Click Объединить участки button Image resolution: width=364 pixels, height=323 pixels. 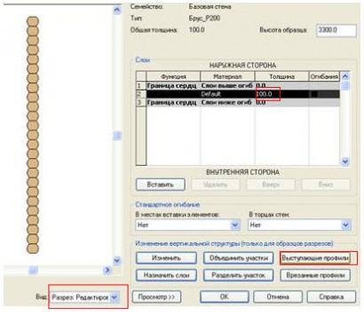pos(239,258)
